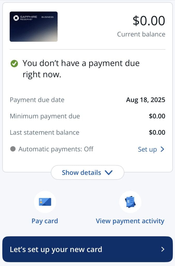Click the Chase logo on the card image

click(16, 18)
